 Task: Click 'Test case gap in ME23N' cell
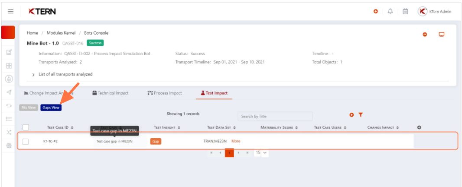(x=114, y=142)
